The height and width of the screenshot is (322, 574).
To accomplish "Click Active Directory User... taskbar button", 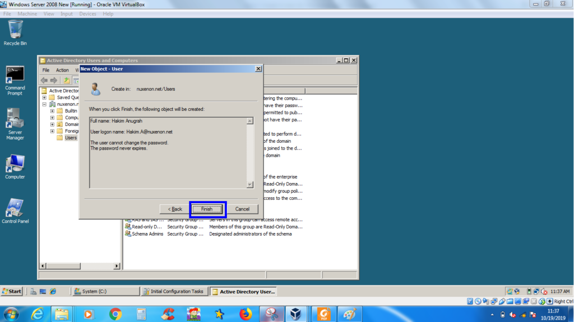I will [x=243, y=291].
